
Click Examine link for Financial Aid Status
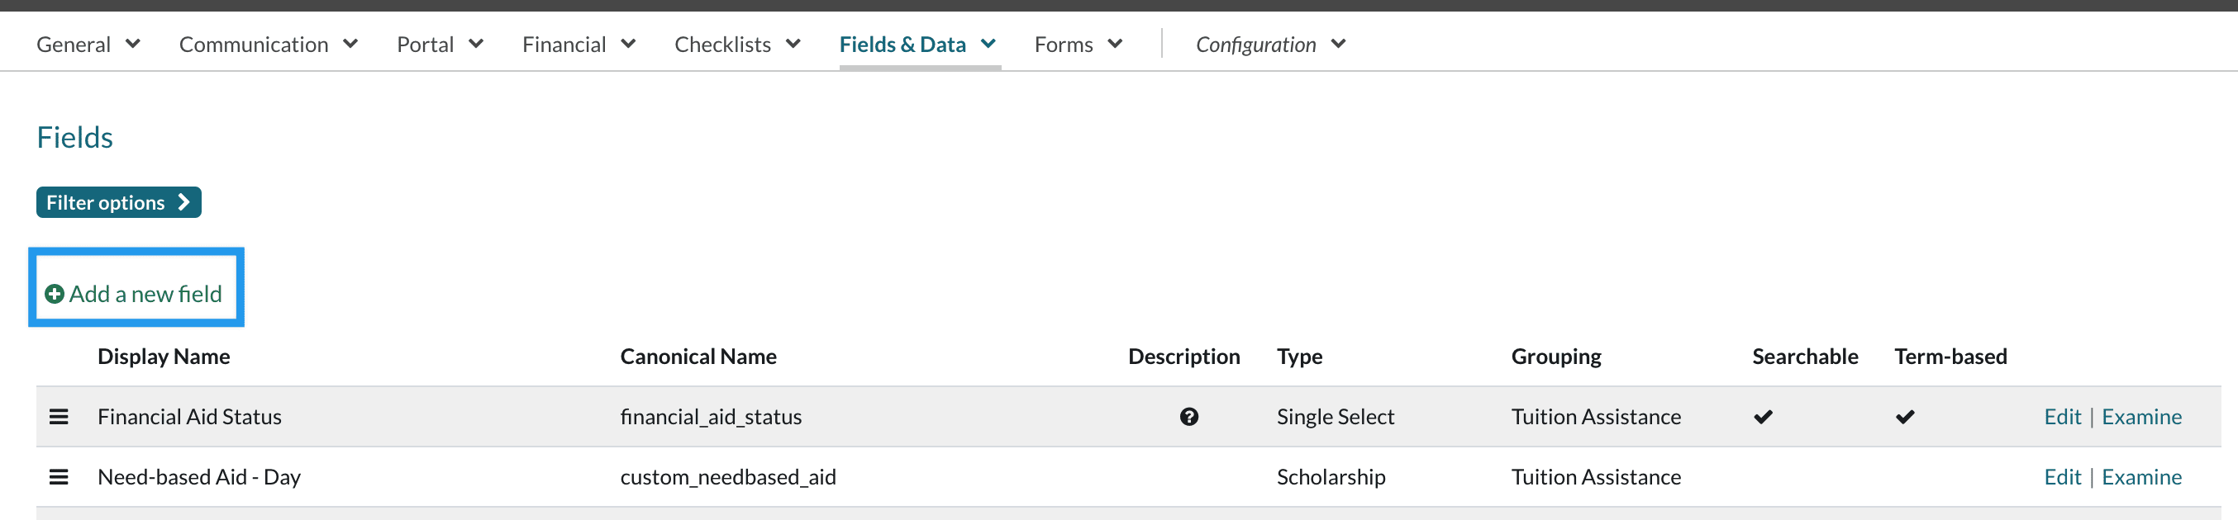[x=2140, y=417]
